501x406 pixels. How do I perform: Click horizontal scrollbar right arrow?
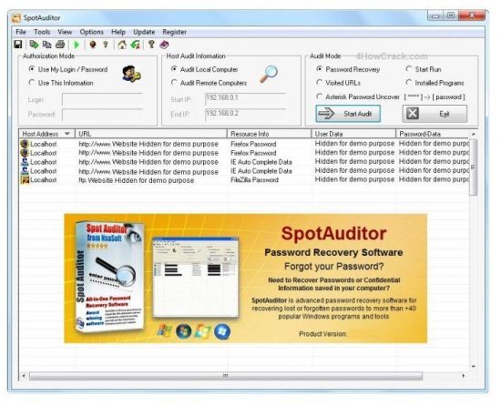pos(464,376)
